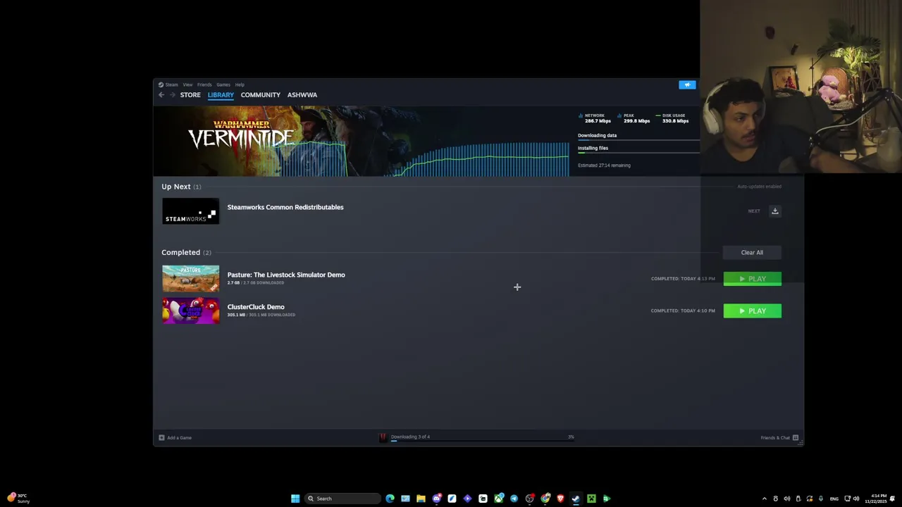This screenshot has width=902, height=507.
Task: Open the Friends menu
Action: (204, 84)
